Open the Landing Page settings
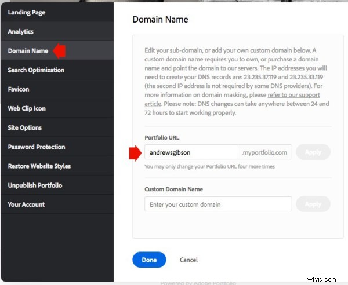The height and width of the screenshot is (285, 348). [x=26, y=12]
